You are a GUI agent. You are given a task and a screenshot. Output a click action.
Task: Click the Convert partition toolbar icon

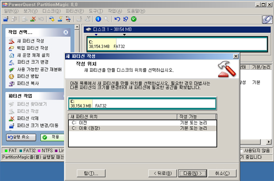tap(68, 19)
